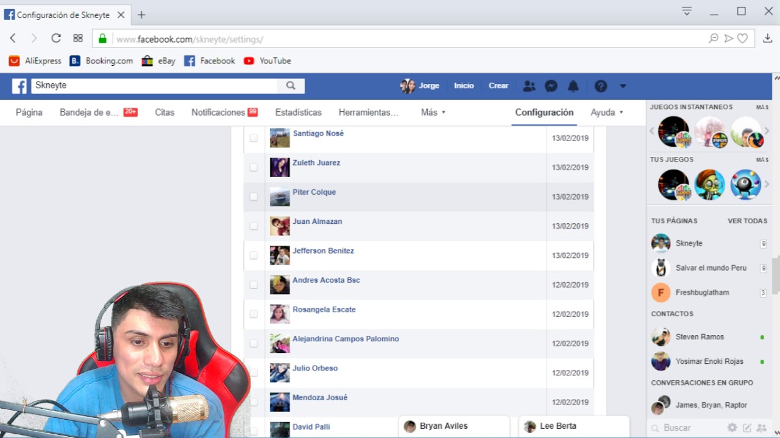780x438 pixels.
Task: Click the search icon in the address bar
Action: [714, 38]
